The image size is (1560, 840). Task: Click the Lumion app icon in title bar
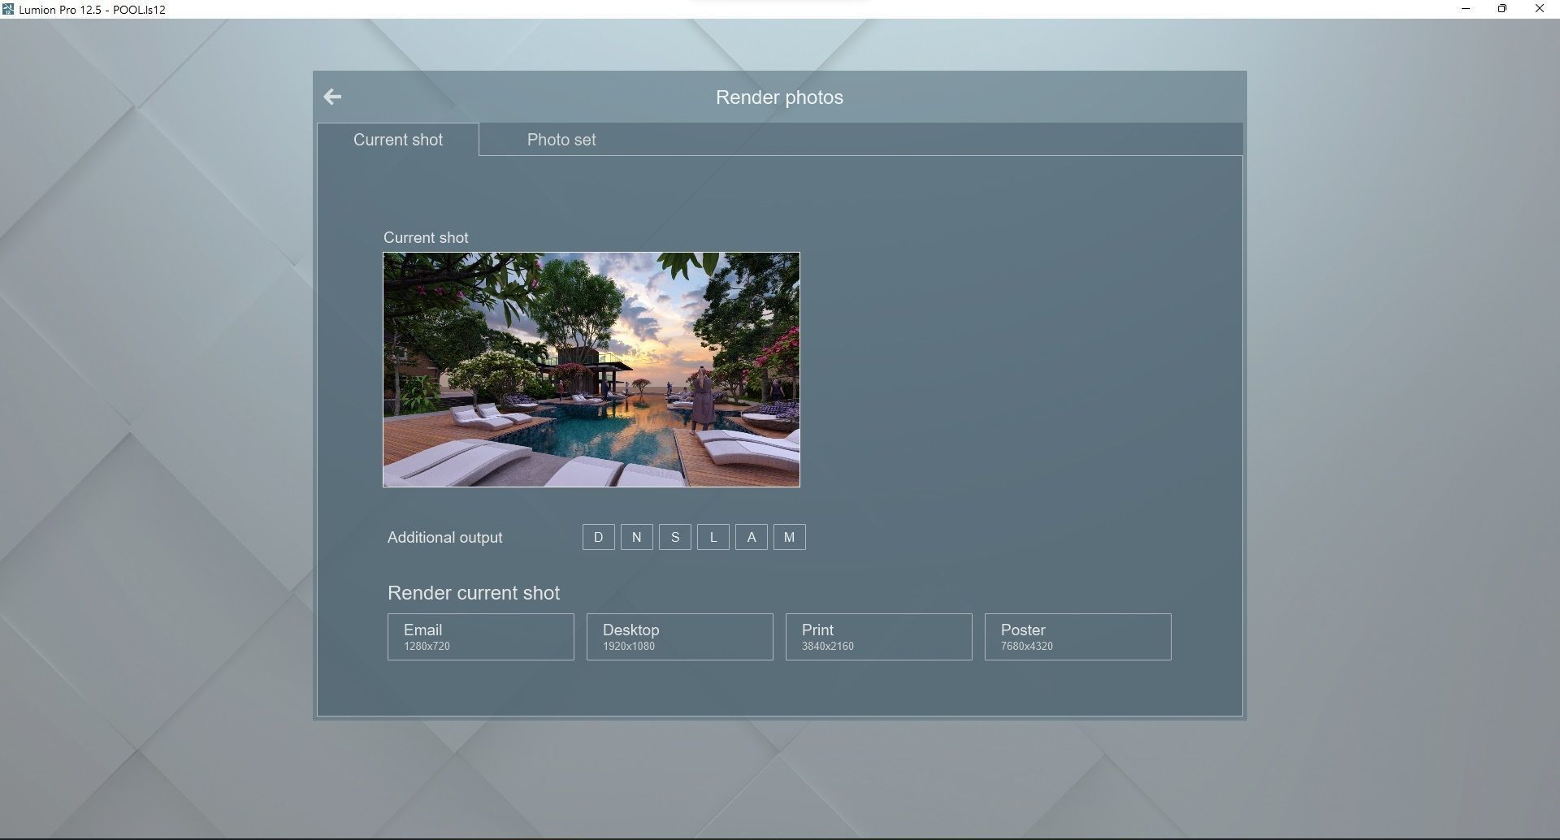pos(8,9)
